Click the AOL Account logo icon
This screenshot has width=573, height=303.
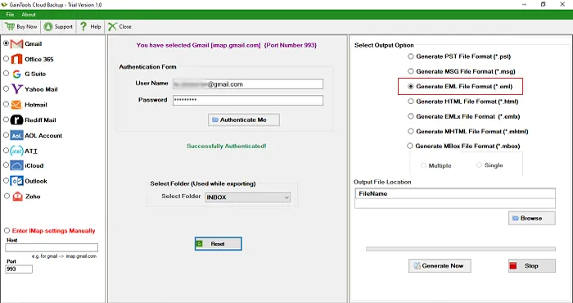click(x=17, y=135)
